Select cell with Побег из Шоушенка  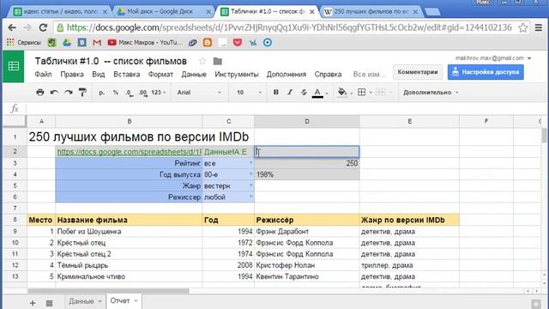click(129, 232)
